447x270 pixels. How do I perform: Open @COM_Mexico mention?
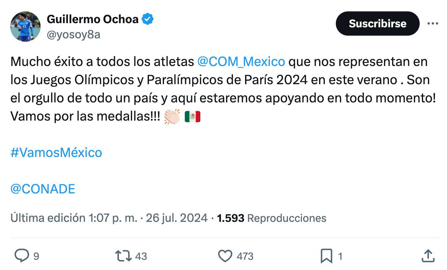241,61
